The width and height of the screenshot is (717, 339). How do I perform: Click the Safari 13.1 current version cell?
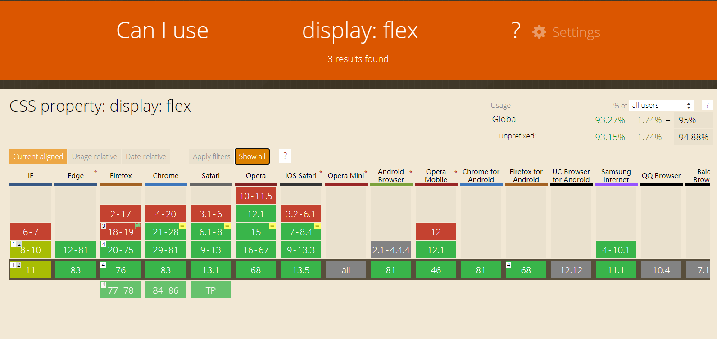(211, 270)
